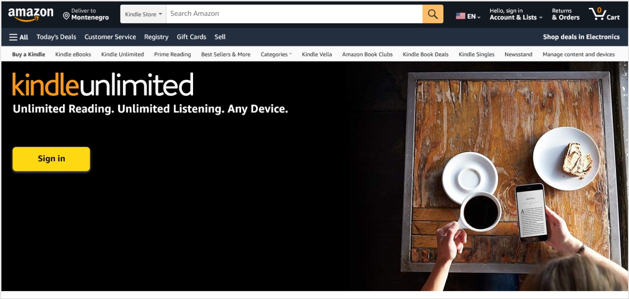Expand the Kindle Store search category dropdown
Screen dimensions: 629x299
(x=143, y=14)
